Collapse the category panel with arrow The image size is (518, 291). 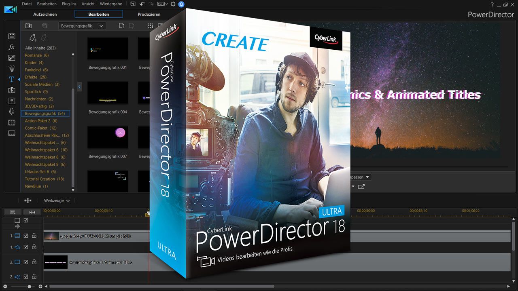(x=79, y=86)
